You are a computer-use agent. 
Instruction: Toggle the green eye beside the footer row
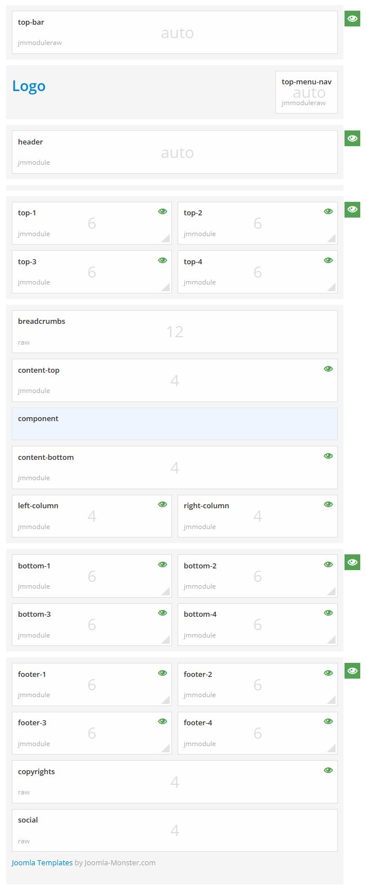pyautogui.click(x=352, y=670)
